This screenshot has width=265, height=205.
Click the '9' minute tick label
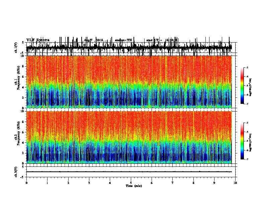click(214, 183)
